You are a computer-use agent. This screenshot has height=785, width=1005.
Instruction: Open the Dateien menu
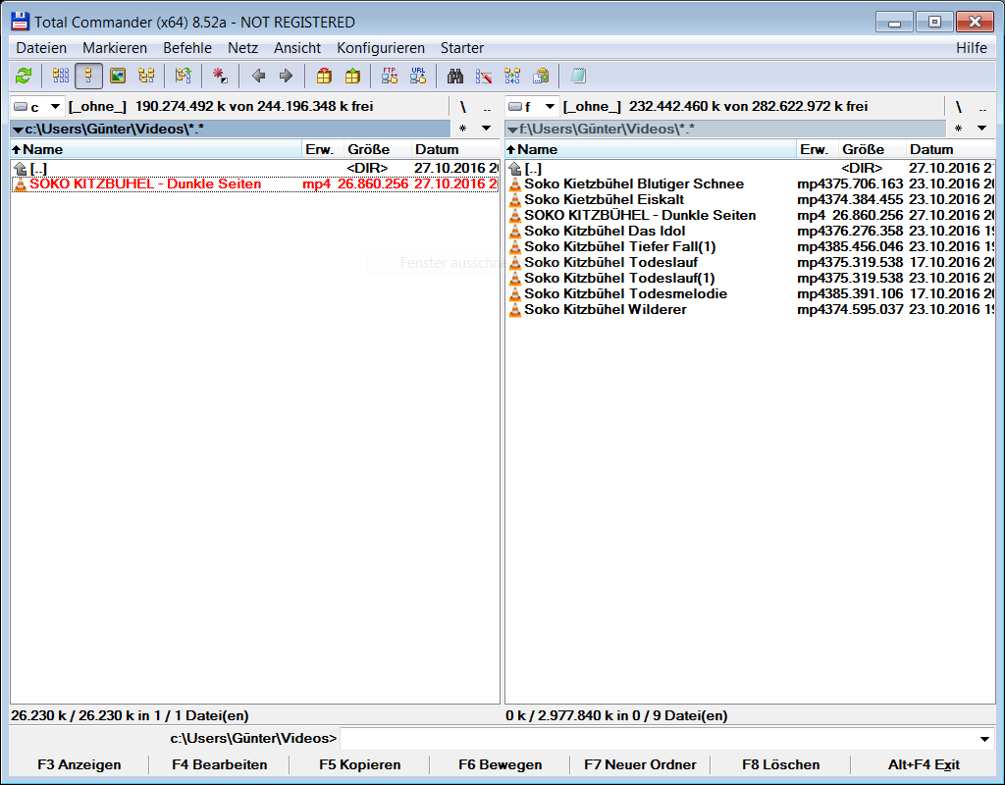pyautogui.click(x=41, y=48)
